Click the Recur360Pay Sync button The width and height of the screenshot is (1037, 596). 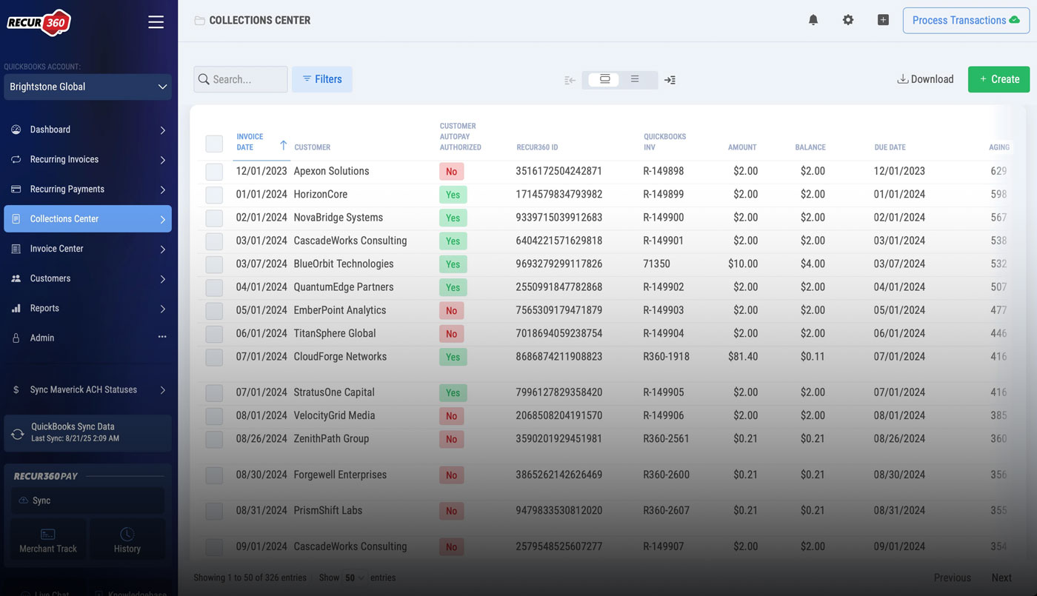click(88, 500)
